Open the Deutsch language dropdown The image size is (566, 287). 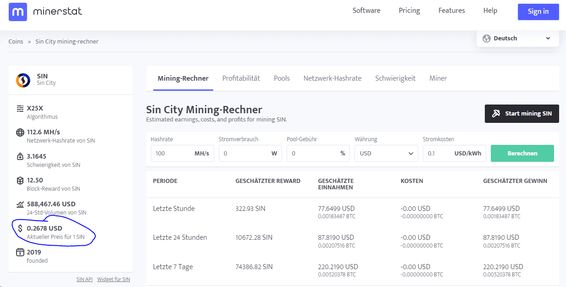518,39
